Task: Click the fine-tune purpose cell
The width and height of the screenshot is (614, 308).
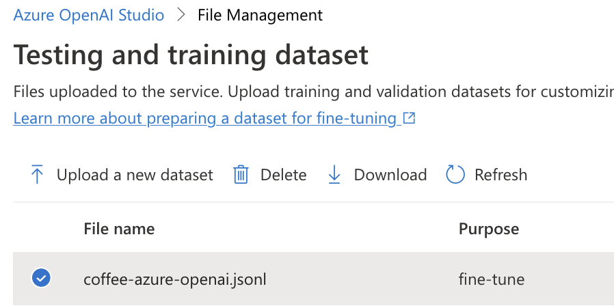Action: point(492,279)
